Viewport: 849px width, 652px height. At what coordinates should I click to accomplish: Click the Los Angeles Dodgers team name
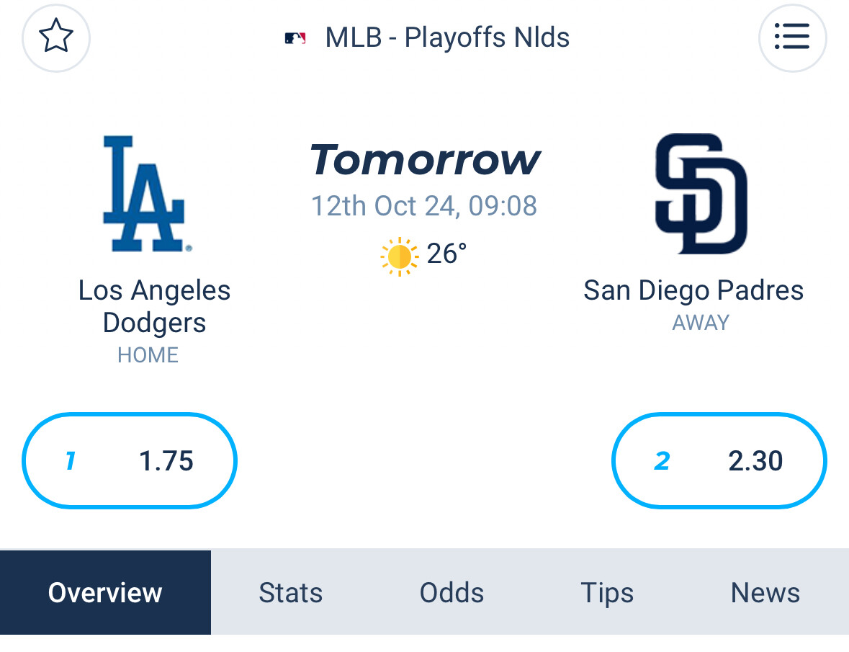pyautogui.click(x=154, y=306)
